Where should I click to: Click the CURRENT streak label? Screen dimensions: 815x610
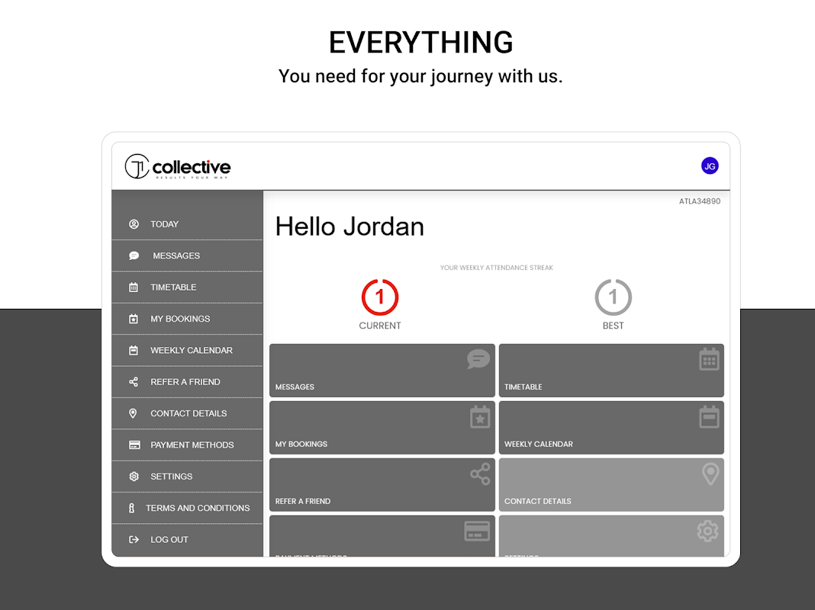pyautogui.click(x=380, y=326)
